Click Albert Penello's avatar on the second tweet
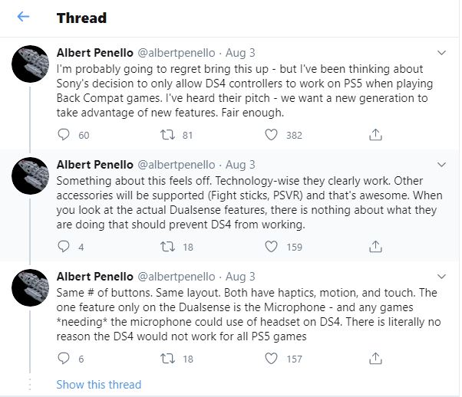This screenshot has height=397, width=462. (x=33, y=180)
